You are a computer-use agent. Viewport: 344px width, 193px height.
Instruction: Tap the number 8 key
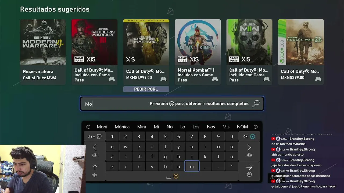pos(205,136)
